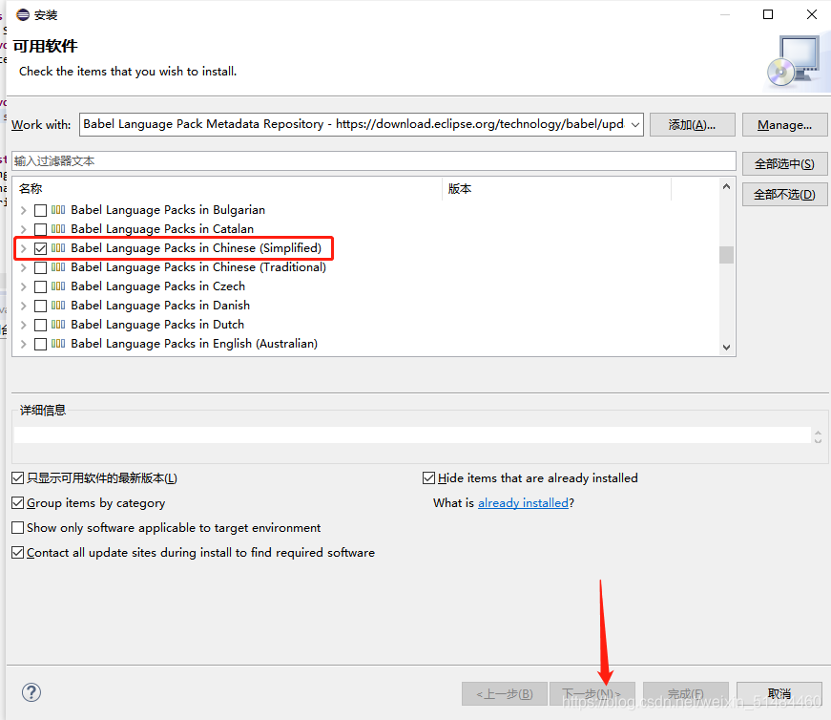831x720 pixels.
Task: Click the Catalan language pack category icon
Action: pos(58,229)
